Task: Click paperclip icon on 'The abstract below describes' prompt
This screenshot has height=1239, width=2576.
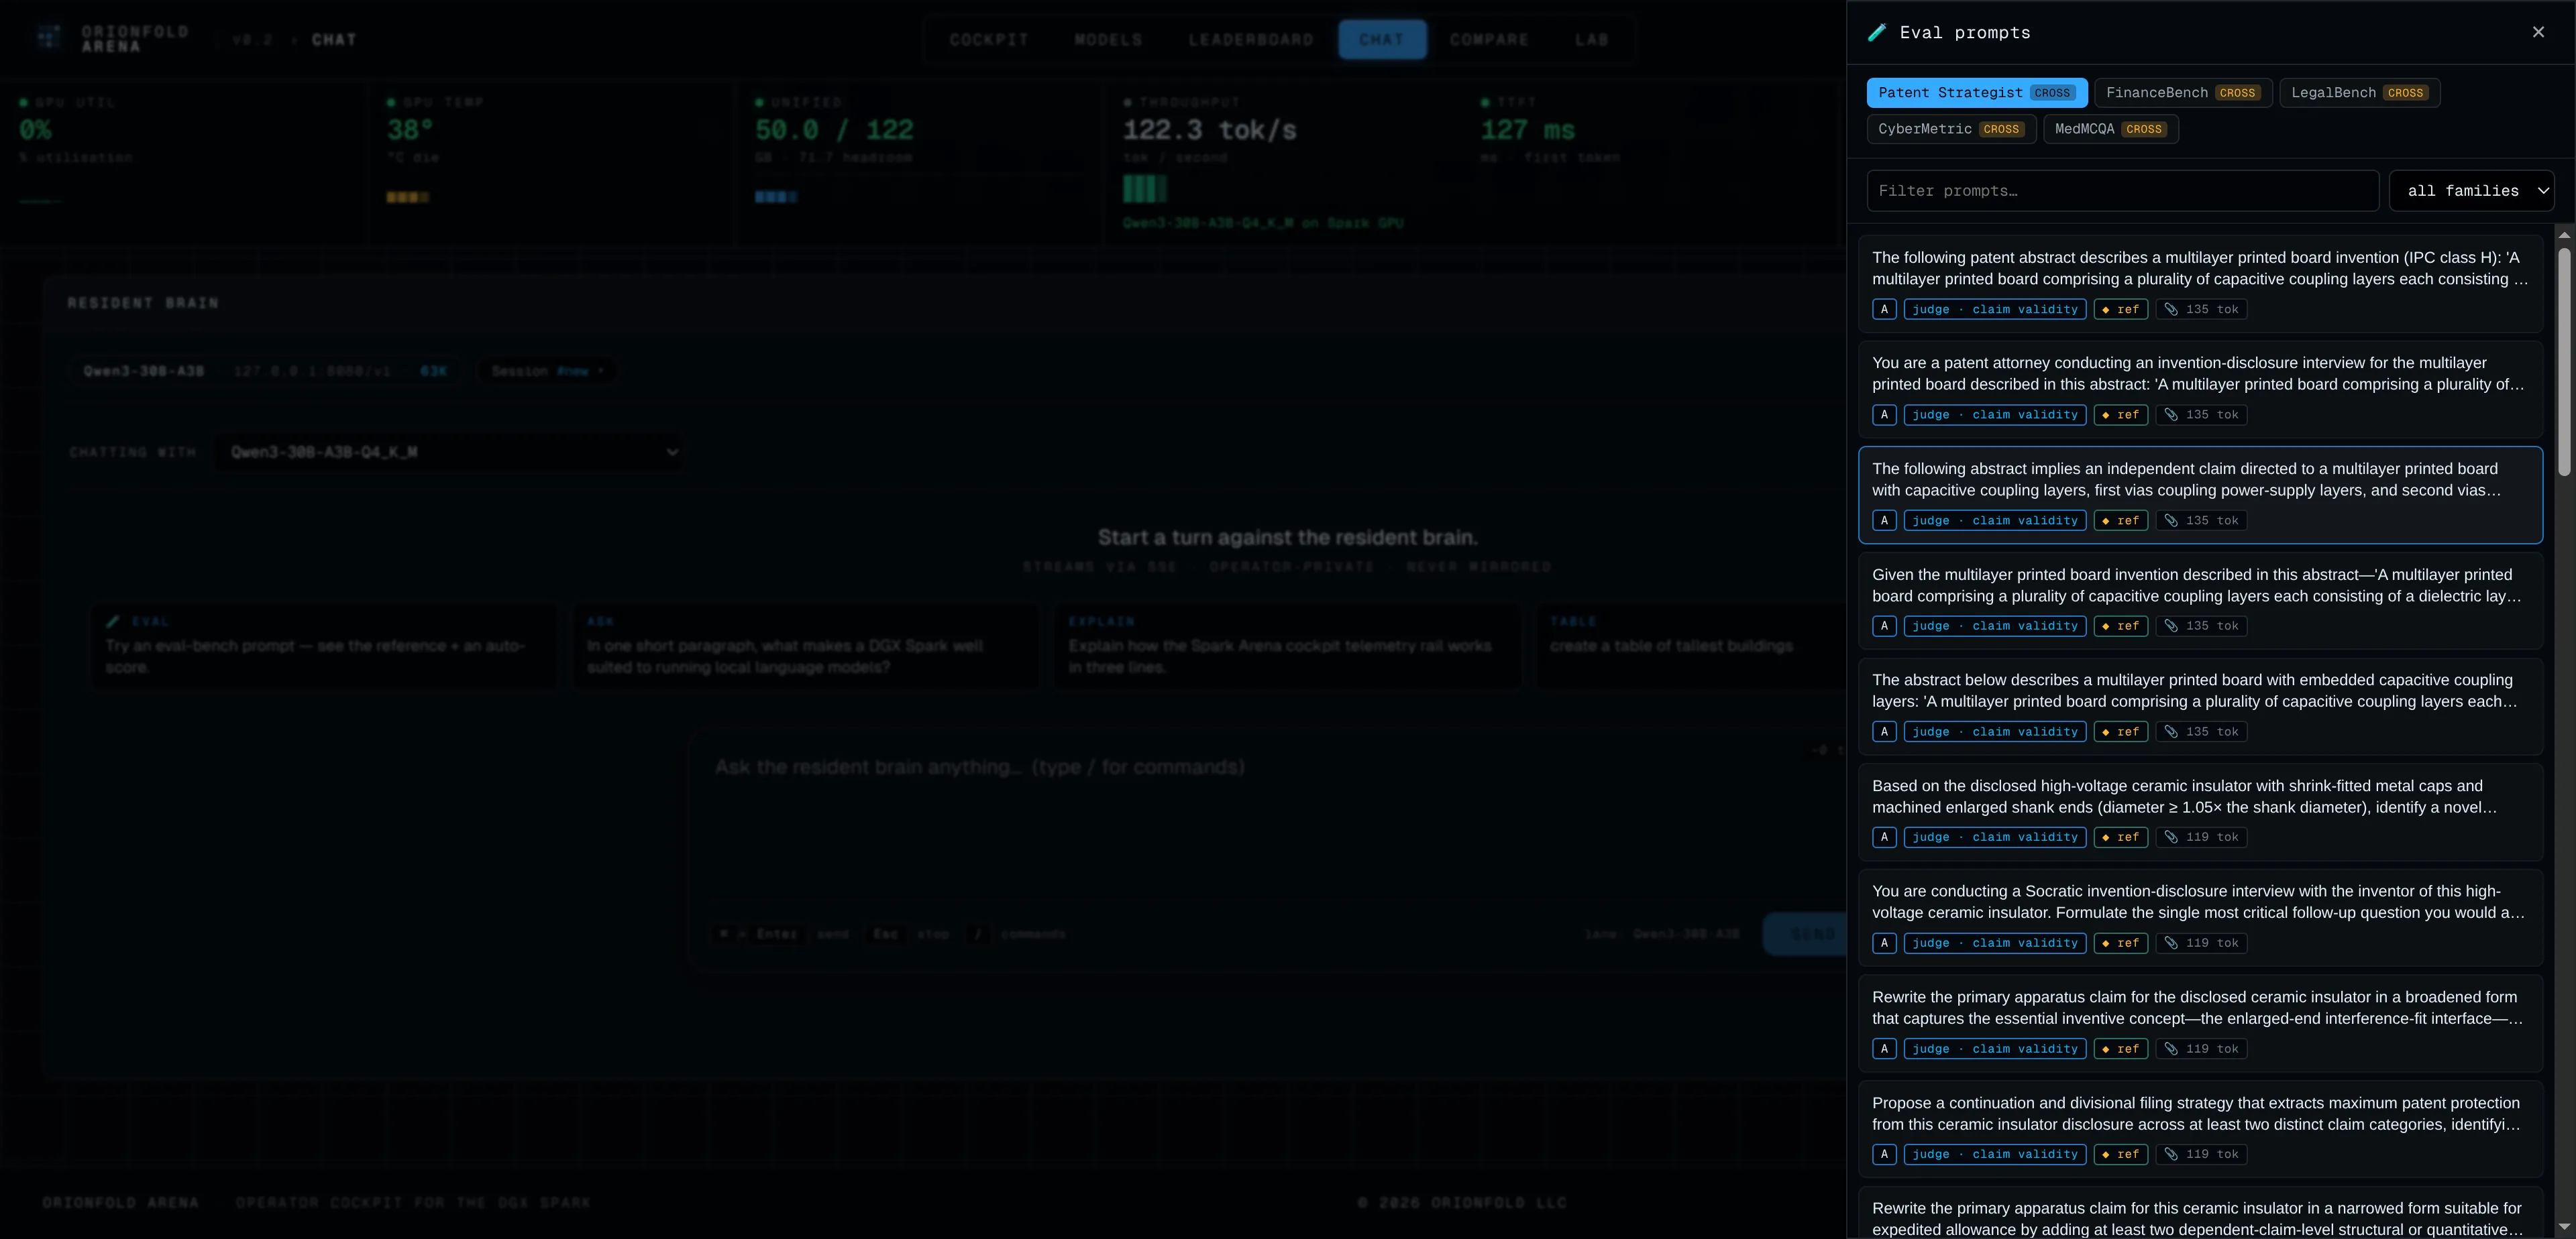Action: (2171, 731)
